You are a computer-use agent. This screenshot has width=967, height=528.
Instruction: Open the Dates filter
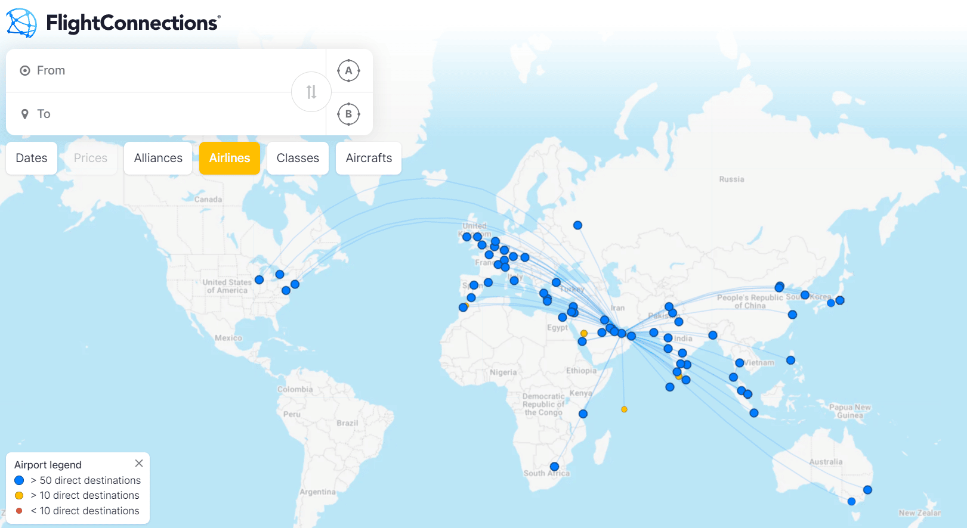click(x=32, y=158)
